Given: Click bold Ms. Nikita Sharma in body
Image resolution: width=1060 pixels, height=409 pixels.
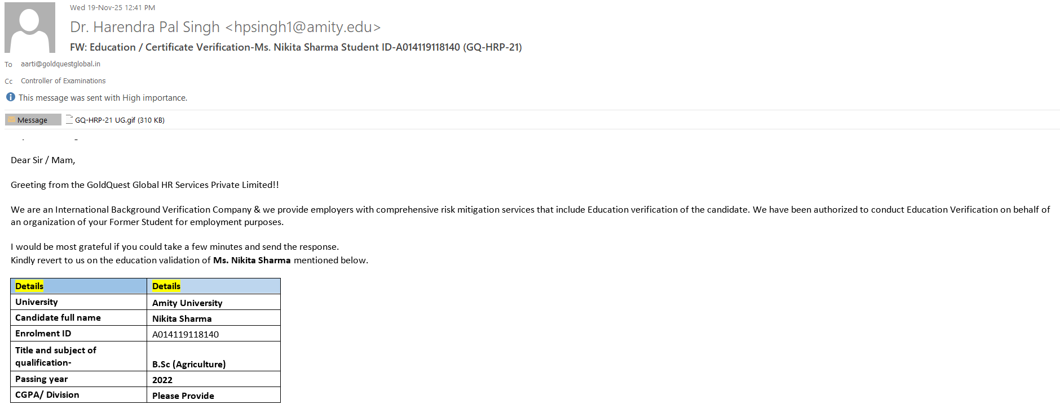Looking at the screenshot, I should [x=251, y=260].
